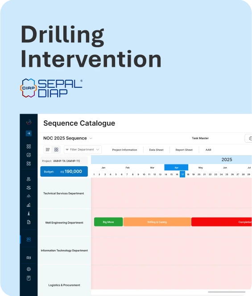The width and height of the screenshot is (252, 296).
Task: Click the Task Master link
Action: click(200, 138)
